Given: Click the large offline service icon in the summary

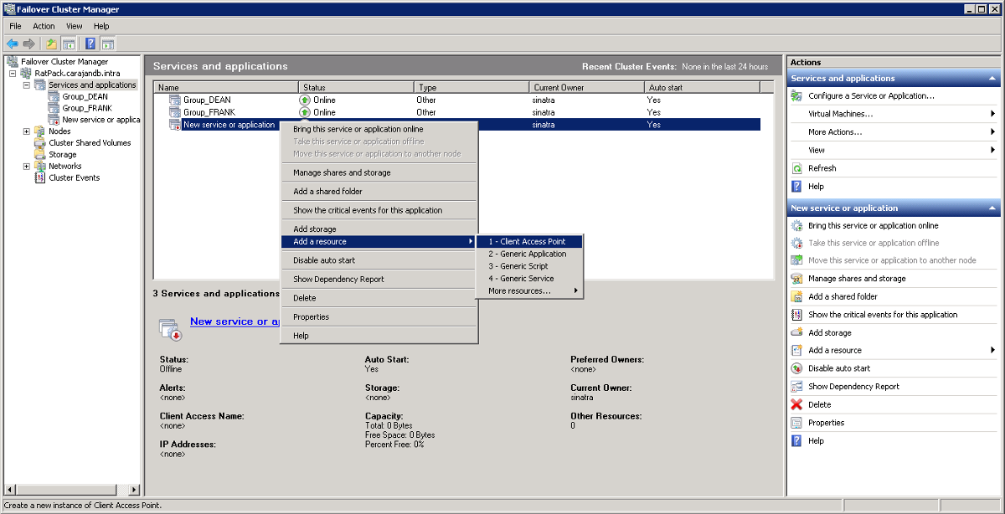Looking at the screenshot, I should (x=171, y=329).
